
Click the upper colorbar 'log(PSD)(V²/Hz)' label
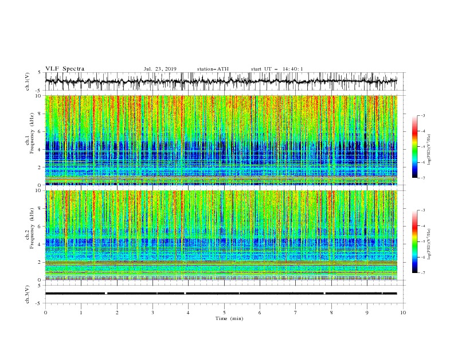pyautogui.click(x=429, y=150)
